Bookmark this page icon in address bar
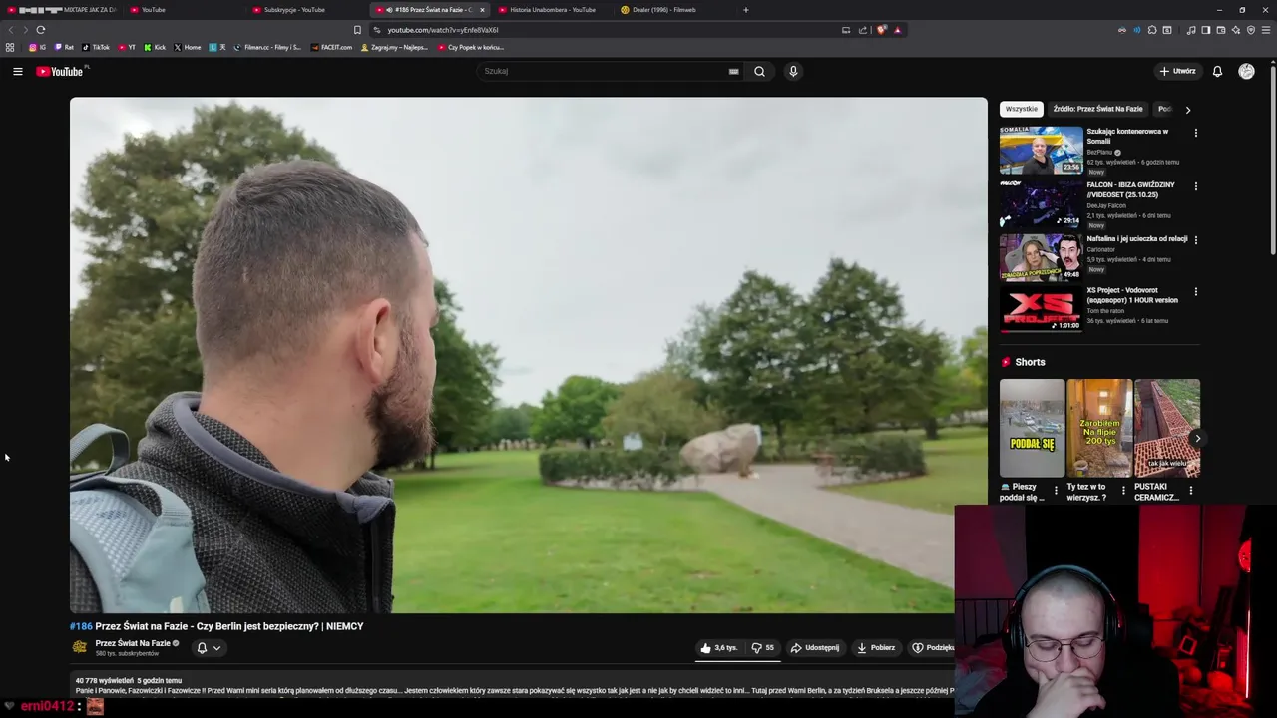The height and width of the screenshot is (718, 1277). tap(357, 30)
